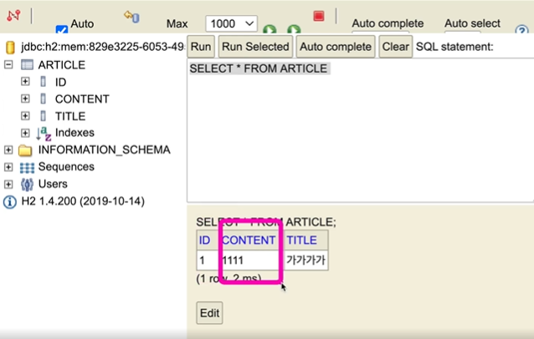Click the red Disconnect icon
Screen dimensions: 534x339
13,15
